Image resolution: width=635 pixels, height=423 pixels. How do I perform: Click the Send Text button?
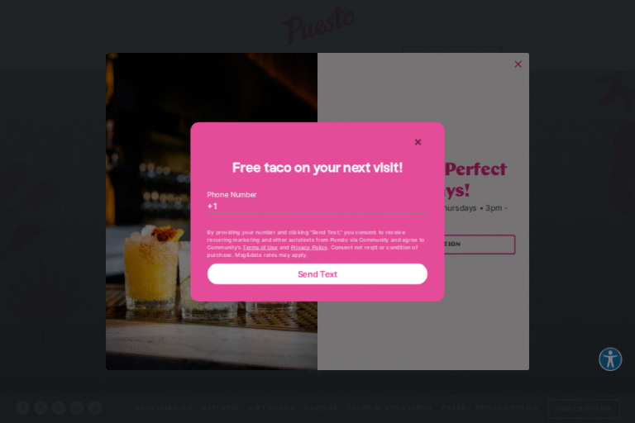click(317, 274)
